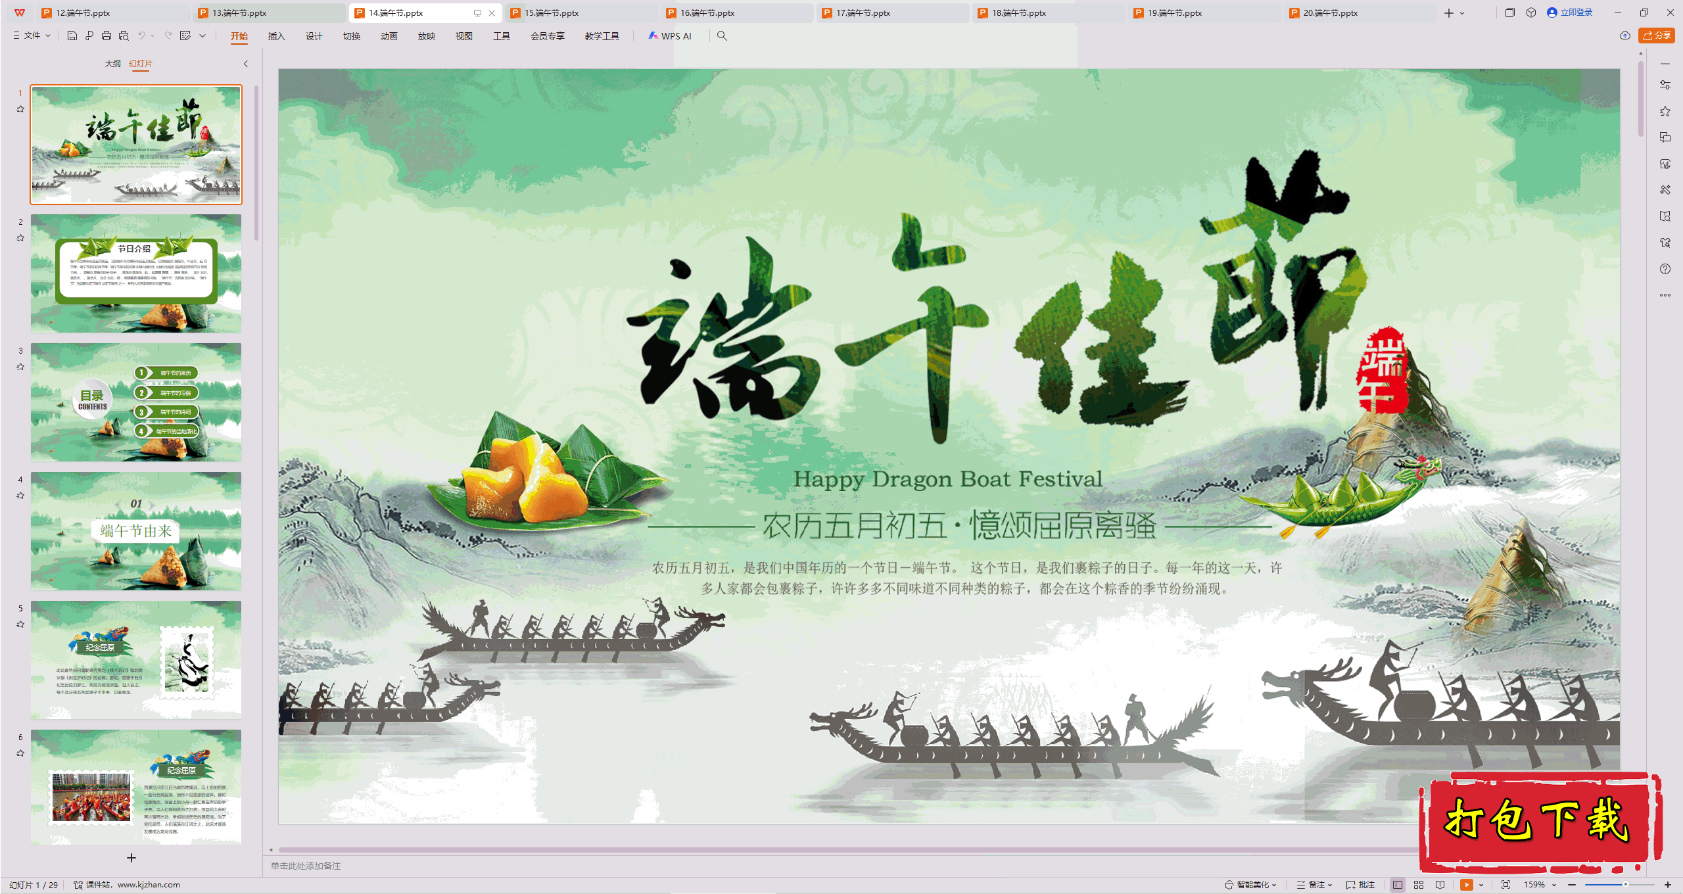Click the search magnifier icon
The height and width of the screenshot is (894, 1683).
tap(722, 36)
